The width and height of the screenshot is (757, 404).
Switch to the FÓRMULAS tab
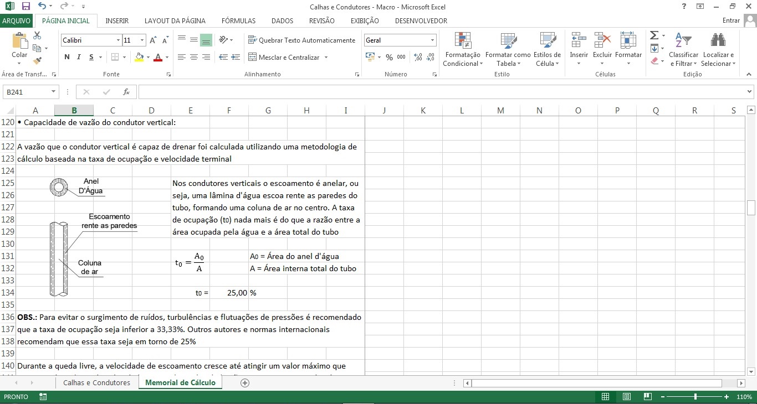click(239, 20)
